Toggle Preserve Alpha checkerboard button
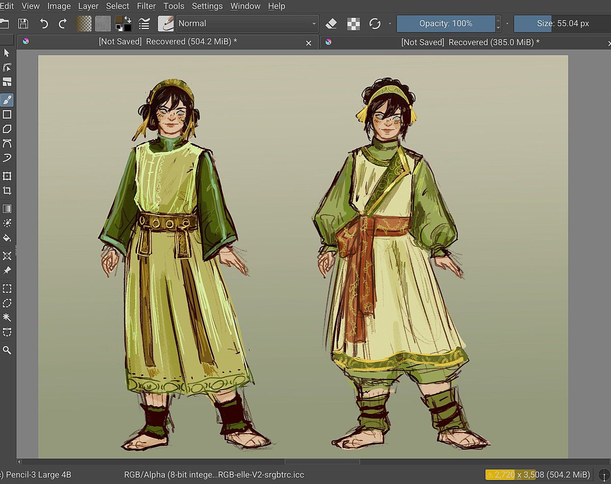611x484 pixels. pos(353,23)
